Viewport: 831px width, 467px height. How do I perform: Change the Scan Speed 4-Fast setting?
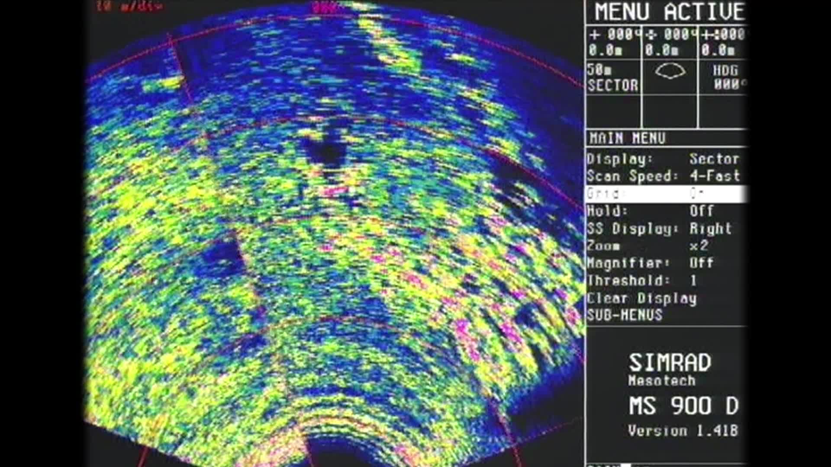(x=667, y=176)
